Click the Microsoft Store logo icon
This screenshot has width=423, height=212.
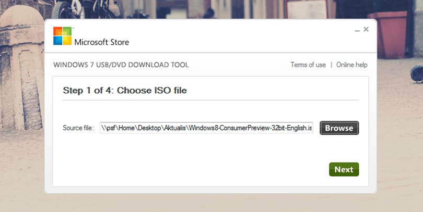[63, 36]
